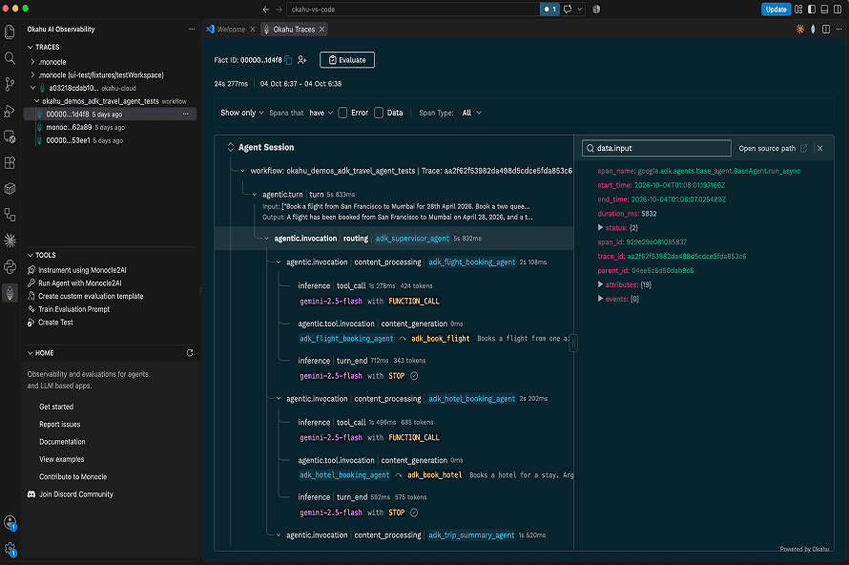Viewport: 849px width, 565px height.
Task: Toggle expand all on Agent Session
Action: (230, 147)
